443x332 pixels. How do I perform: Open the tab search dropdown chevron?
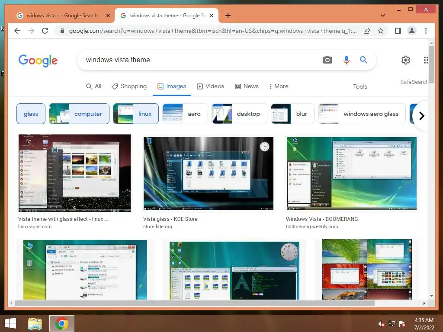click(x=383, y=16)
